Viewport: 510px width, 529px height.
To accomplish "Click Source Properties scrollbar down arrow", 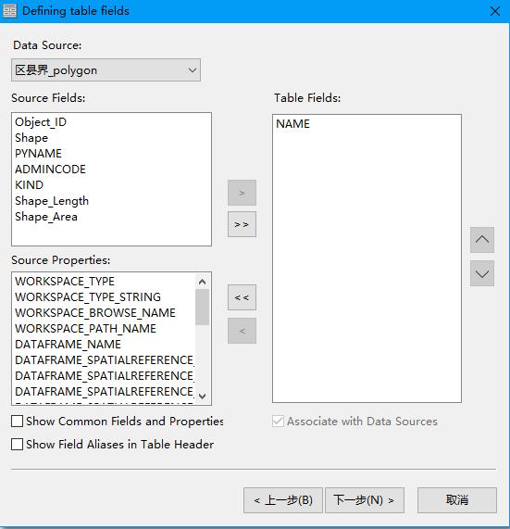I will [x=203, y=397].
